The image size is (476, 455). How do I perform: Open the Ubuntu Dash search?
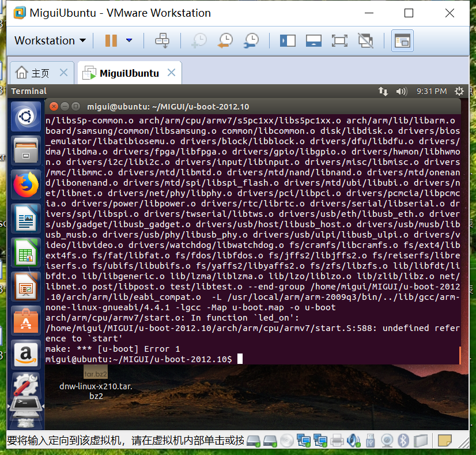26,116
